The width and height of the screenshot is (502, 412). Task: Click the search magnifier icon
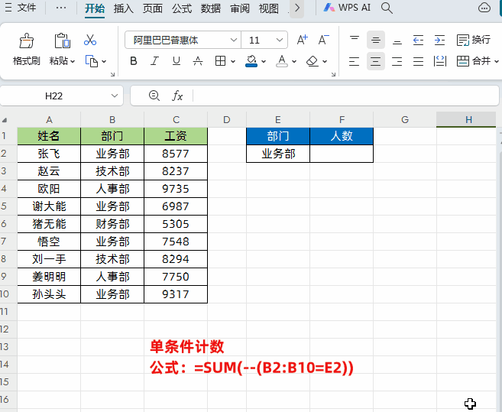point(387,8)
